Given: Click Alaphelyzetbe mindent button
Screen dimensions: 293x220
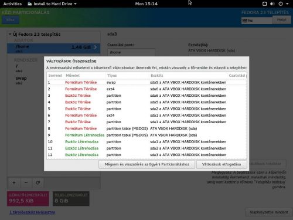Looking at the screenshot, I should coord(268,212).
